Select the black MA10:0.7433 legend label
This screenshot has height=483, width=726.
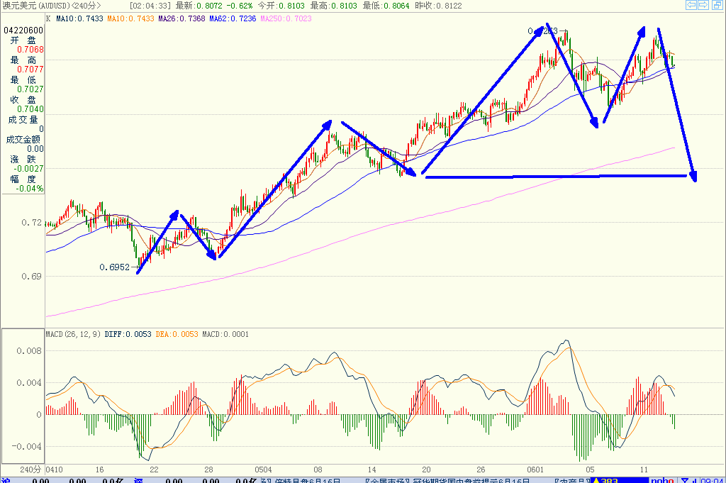(x=79, y=18)
